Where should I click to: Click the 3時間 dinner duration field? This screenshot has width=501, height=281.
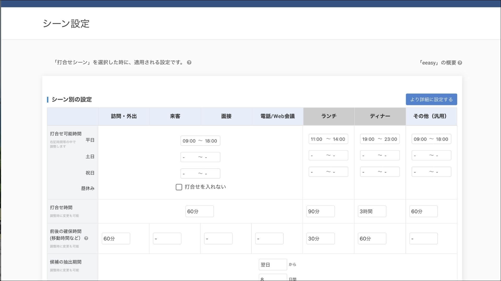(372, 211)
